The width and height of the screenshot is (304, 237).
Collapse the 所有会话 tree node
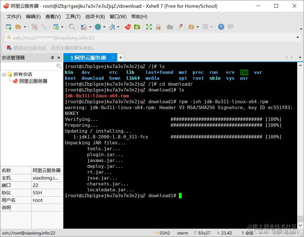click(4, 74)
